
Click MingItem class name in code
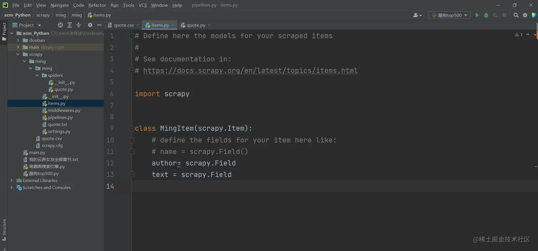177,128
